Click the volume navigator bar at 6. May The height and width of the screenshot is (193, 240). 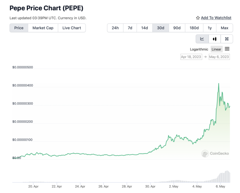tap(221, 178)
